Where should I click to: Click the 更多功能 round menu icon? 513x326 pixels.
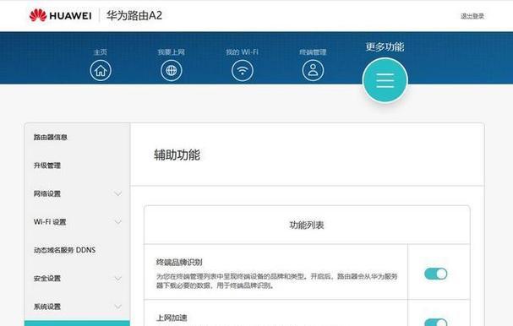(x=385, y=80)
